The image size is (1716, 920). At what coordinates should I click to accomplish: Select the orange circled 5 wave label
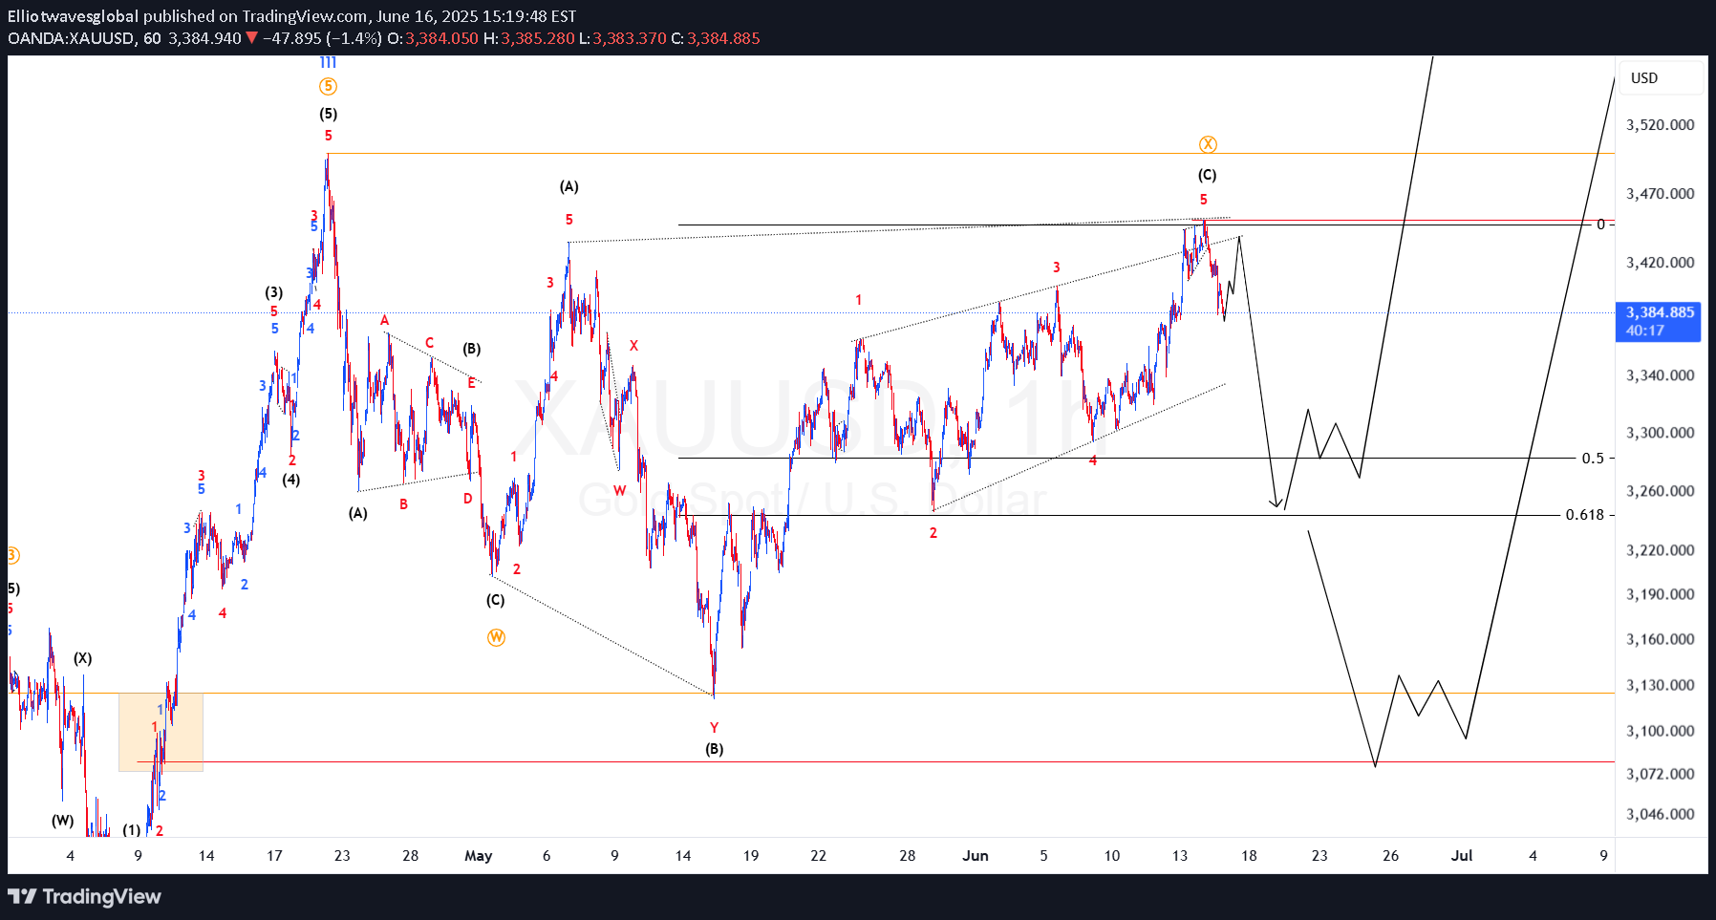pyautogui.click(x=328, y=87)
